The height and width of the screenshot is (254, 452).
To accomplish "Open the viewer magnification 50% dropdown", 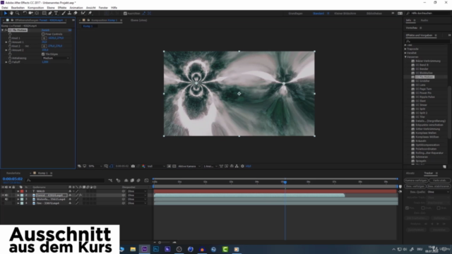I will click(95, 167).
